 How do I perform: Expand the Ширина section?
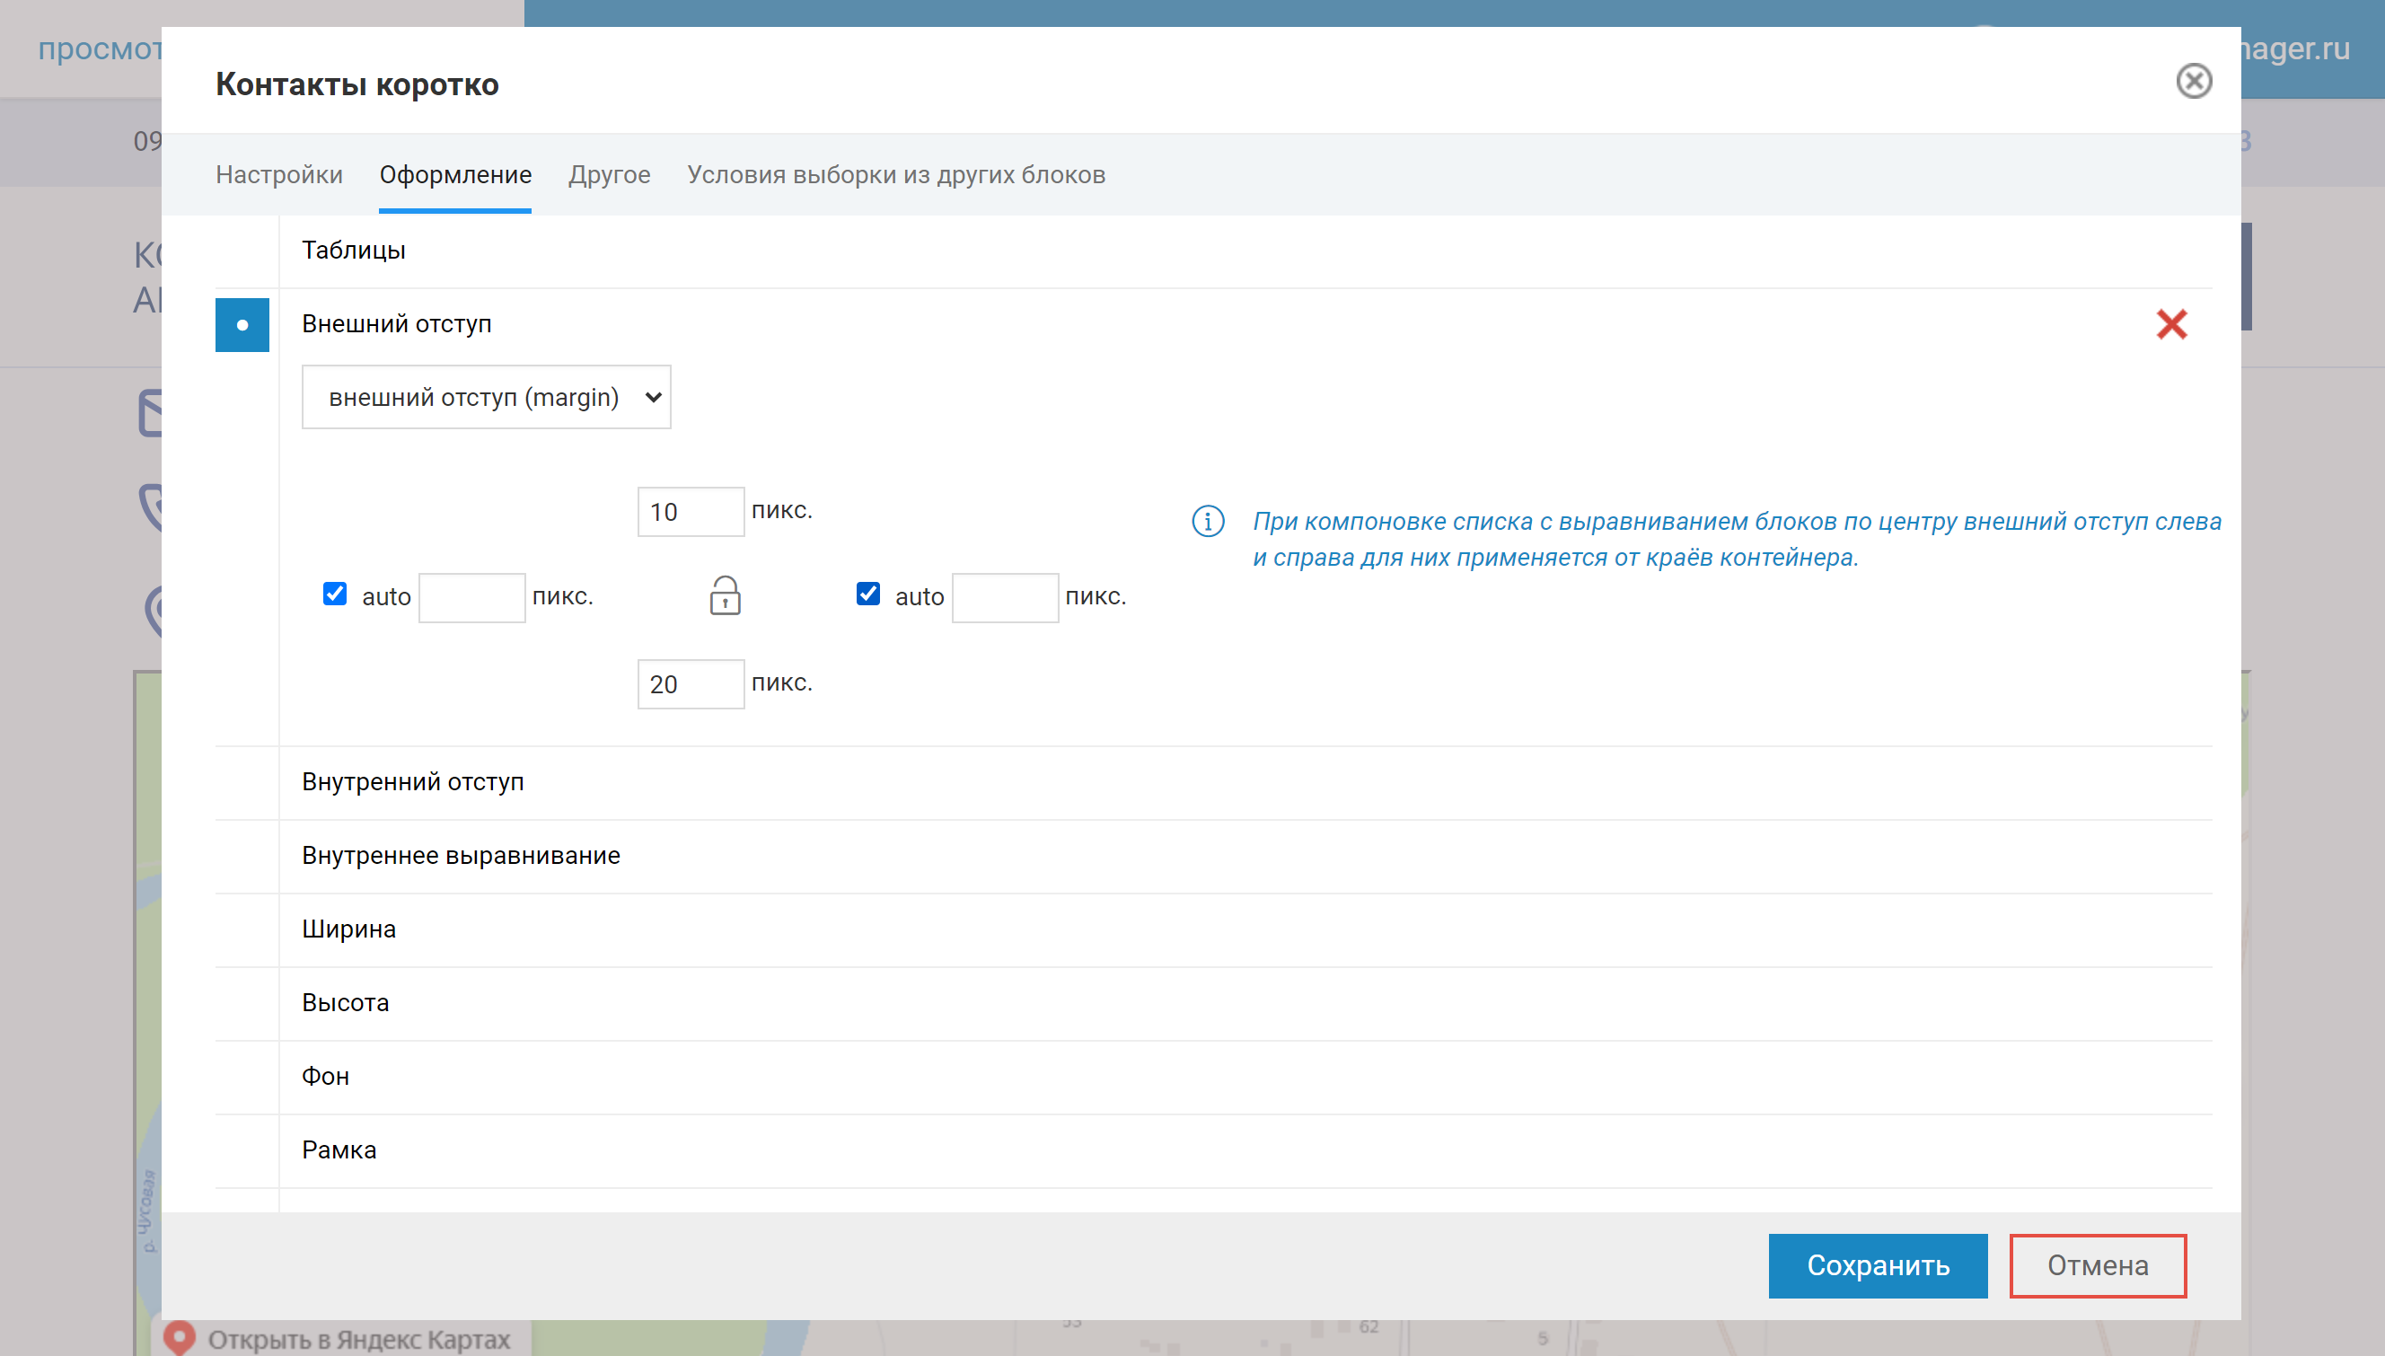(x=349, y=929)
